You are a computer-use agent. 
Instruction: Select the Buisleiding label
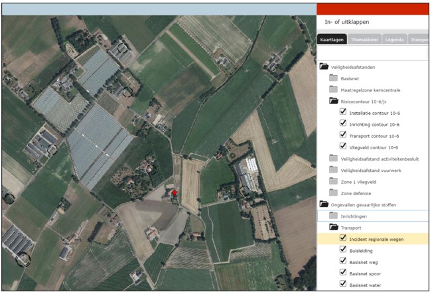[361, 251]
